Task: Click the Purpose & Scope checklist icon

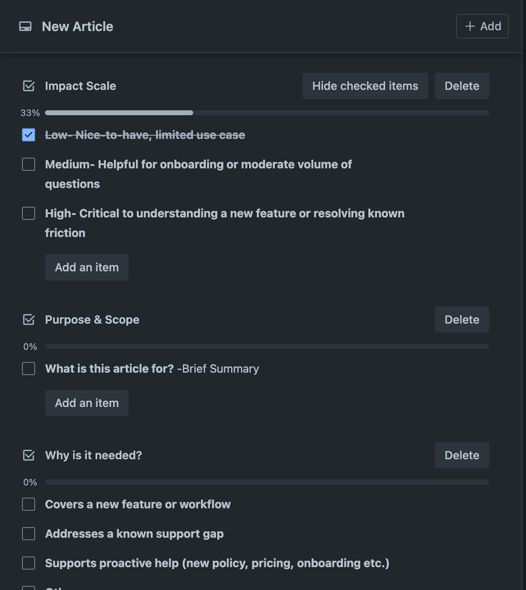Action: pos(28,320)
